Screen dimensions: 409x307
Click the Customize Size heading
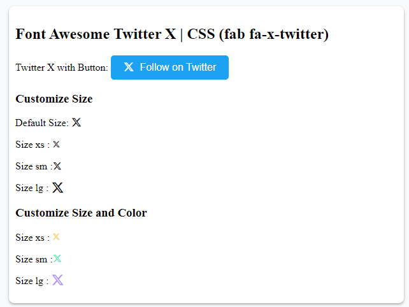tap(54, 99)
